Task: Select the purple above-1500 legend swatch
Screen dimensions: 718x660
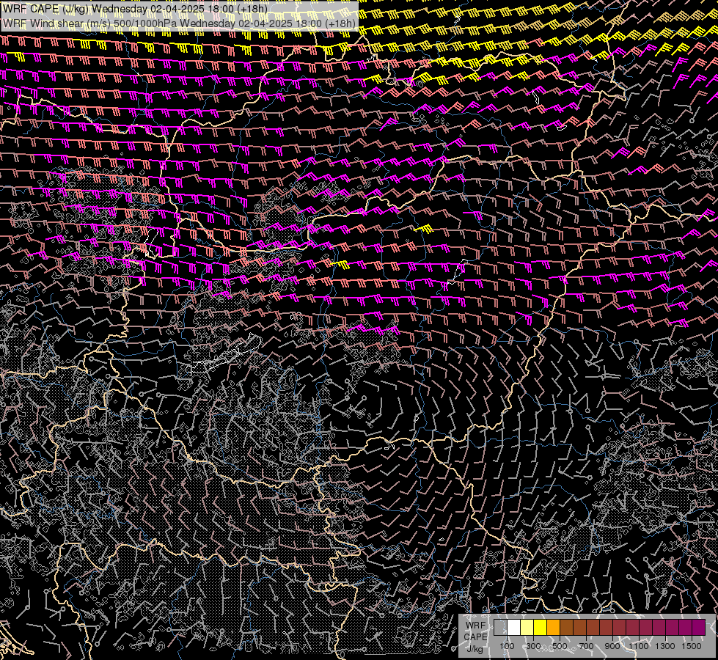Action: 699,627
